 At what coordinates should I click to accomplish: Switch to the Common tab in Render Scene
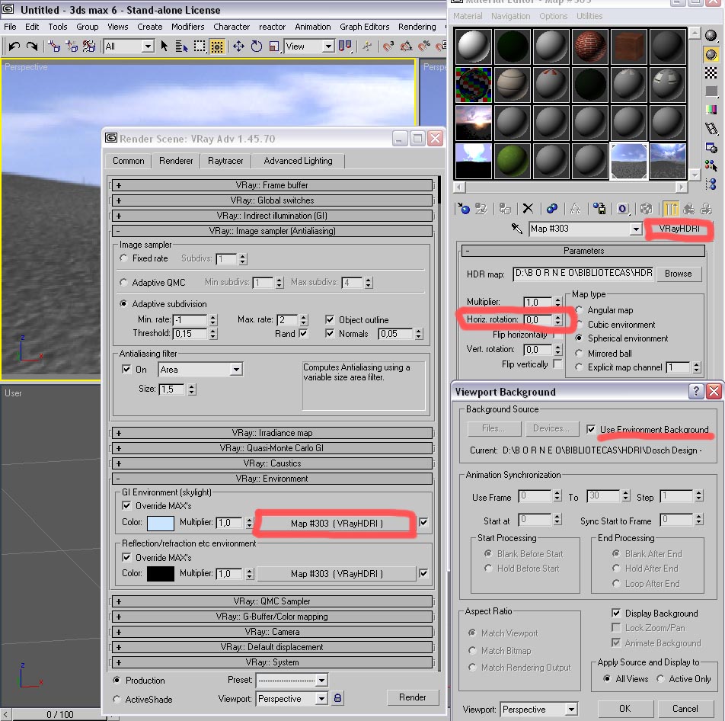click(x=129, y=161)
